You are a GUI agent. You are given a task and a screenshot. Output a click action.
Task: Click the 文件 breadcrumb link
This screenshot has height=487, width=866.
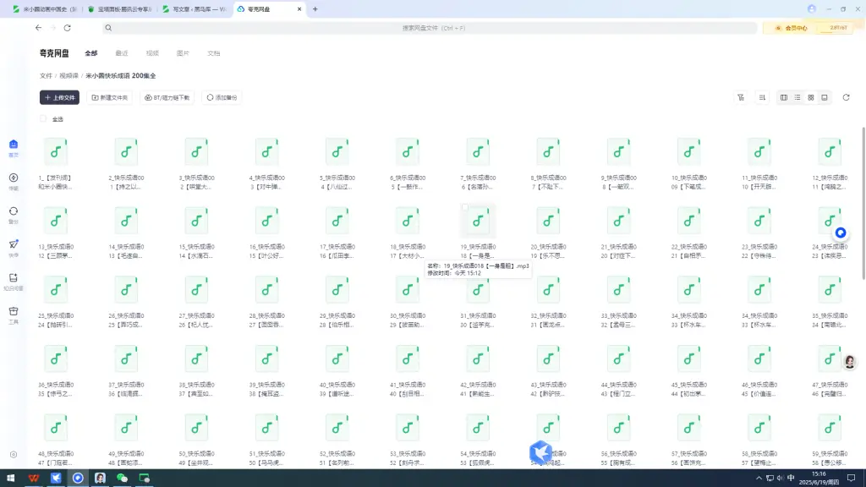46,75
